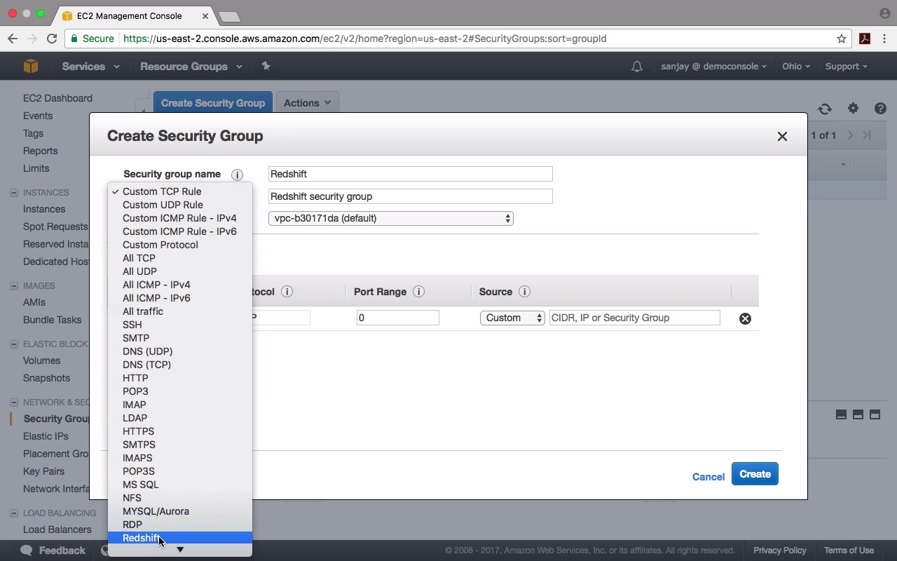Open EC2 Dashboard in the sidebar
The height and width of the screenshot is (561, 897).
(57, 98)
